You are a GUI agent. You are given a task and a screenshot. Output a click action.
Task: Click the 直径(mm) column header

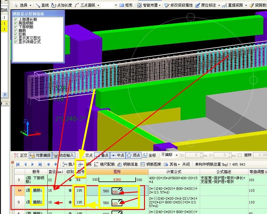[x=56, y=172]
